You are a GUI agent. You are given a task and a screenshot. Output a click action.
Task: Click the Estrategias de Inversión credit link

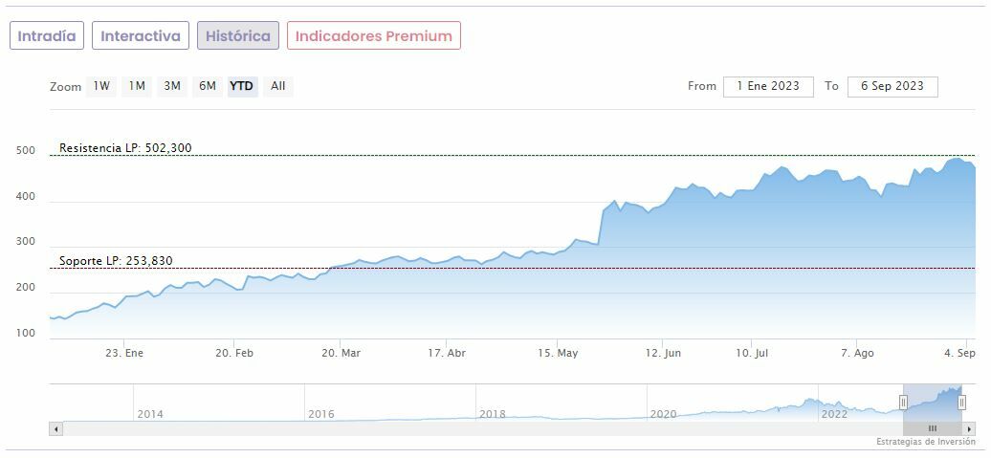pos(925,442)
